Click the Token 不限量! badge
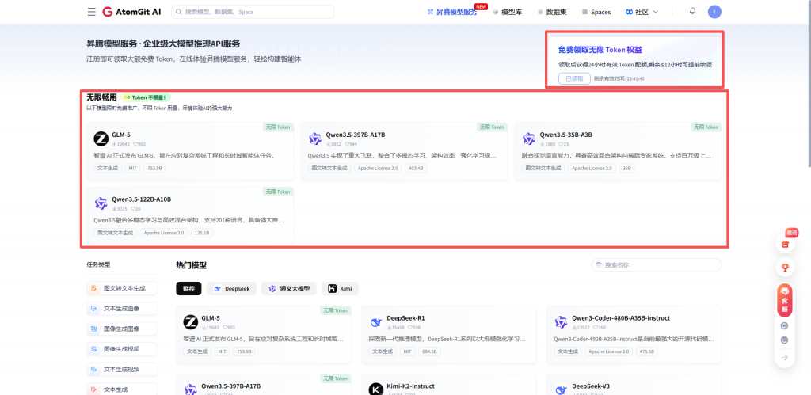 point(146,97)
